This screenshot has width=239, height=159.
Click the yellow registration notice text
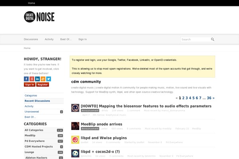(x=142, y=66)
